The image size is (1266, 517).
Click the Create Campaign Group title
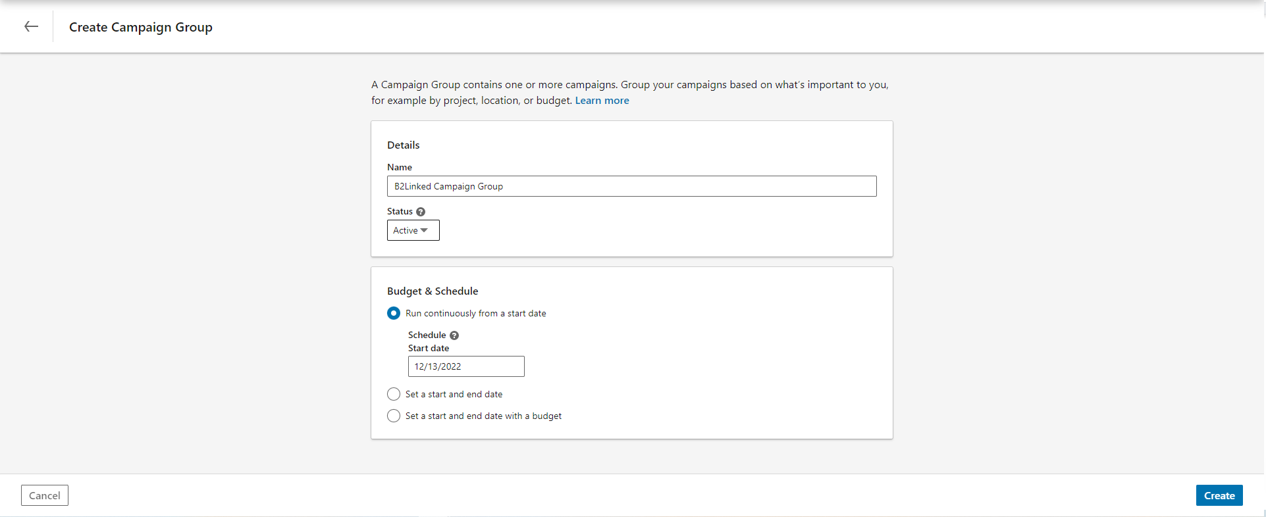[141, 27]
